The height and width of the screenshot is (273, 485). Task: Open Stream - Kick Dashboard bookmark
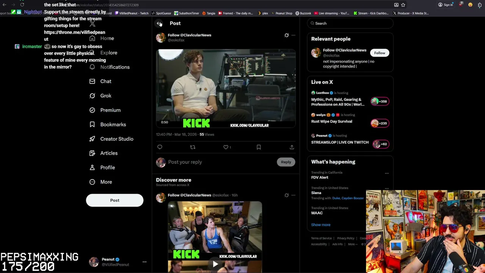pos(371,13)
